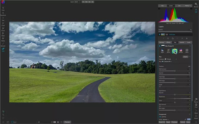The height and width of the screenshot is (124, 199).
Task: Switch to the Nav tab
Action: click(162, 6)
